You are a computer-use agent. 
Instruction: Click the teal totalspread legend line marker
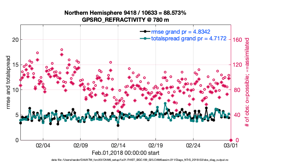tap(143, 38)
